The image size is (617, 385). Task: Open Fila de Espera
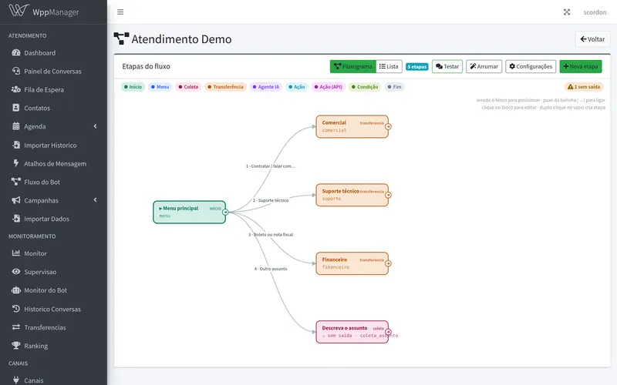[x=44, y=89]
